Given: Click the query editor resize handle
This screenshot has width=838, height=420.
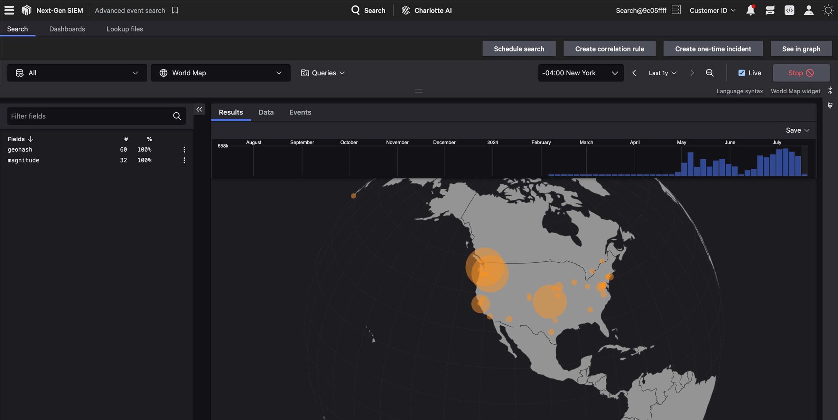Looking at the screenshot, I should coord(418,91).
